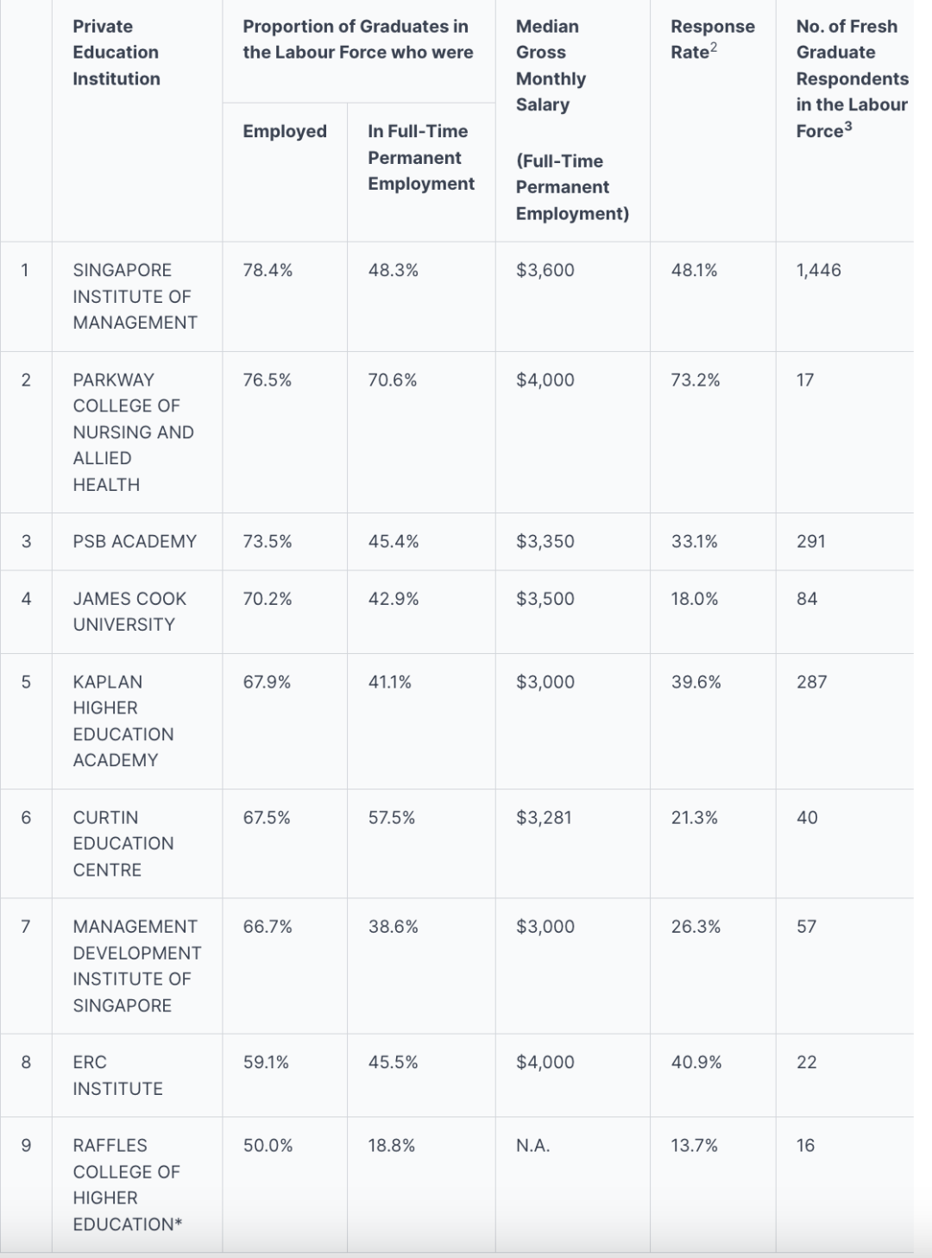
Task: Select Management Development Institute of Singapore cell
Action: (137, 966)
